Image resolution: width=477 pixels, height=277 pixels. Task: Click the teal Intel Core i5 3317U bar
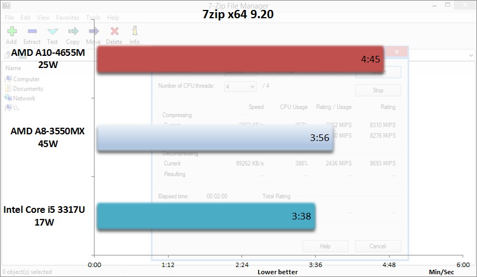206,216
